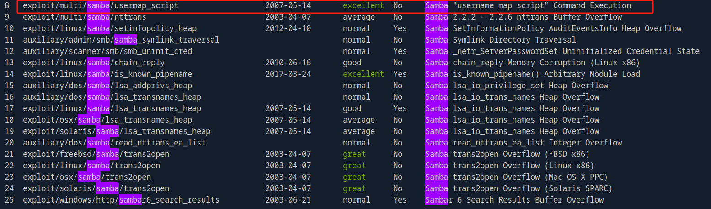Click date 2003-06-21
The height and width of the screenshot is (209, 711).
click(288, 200)
